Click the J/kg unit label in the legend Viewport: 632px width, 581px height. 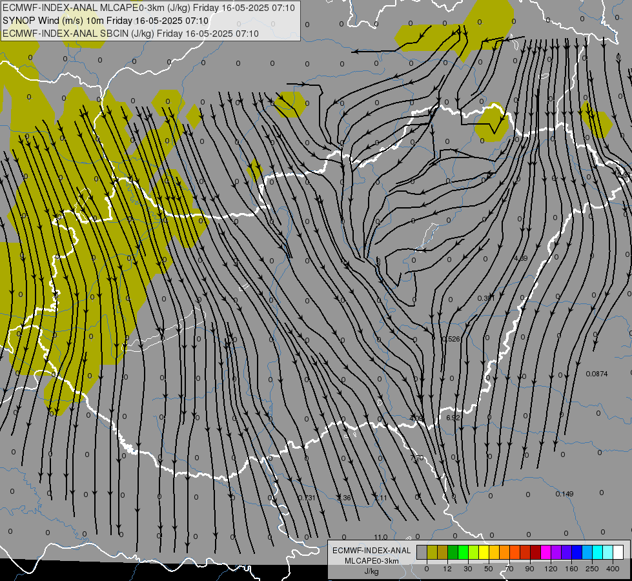pos(371,571)
